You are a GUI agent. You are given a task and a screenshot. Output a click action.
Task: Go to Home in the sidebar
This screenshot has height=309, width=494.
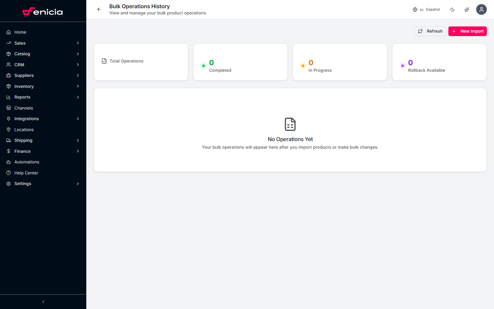20,32
